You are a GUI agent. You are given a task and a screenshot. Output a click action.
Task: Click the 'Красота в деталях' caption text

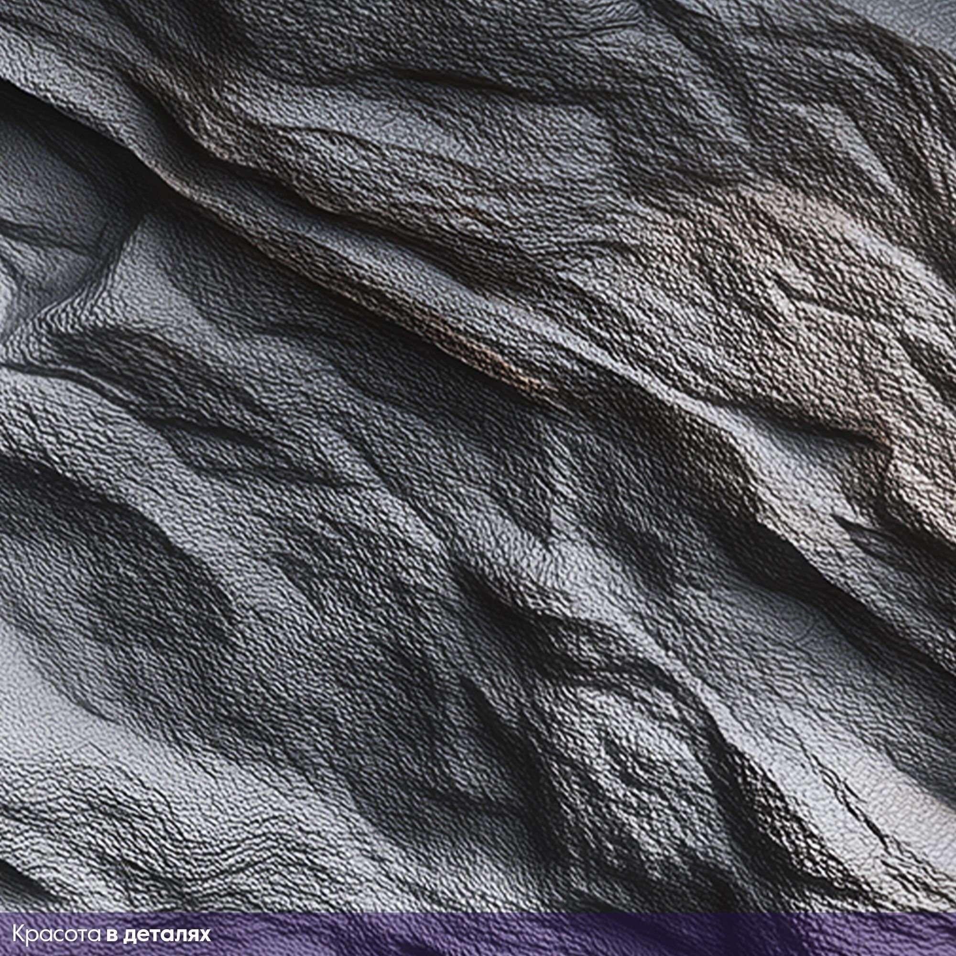111,934
